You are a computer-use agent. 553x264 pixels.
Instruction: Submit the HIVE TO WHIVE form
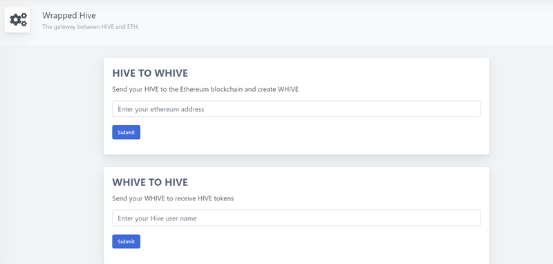[126, 132]
